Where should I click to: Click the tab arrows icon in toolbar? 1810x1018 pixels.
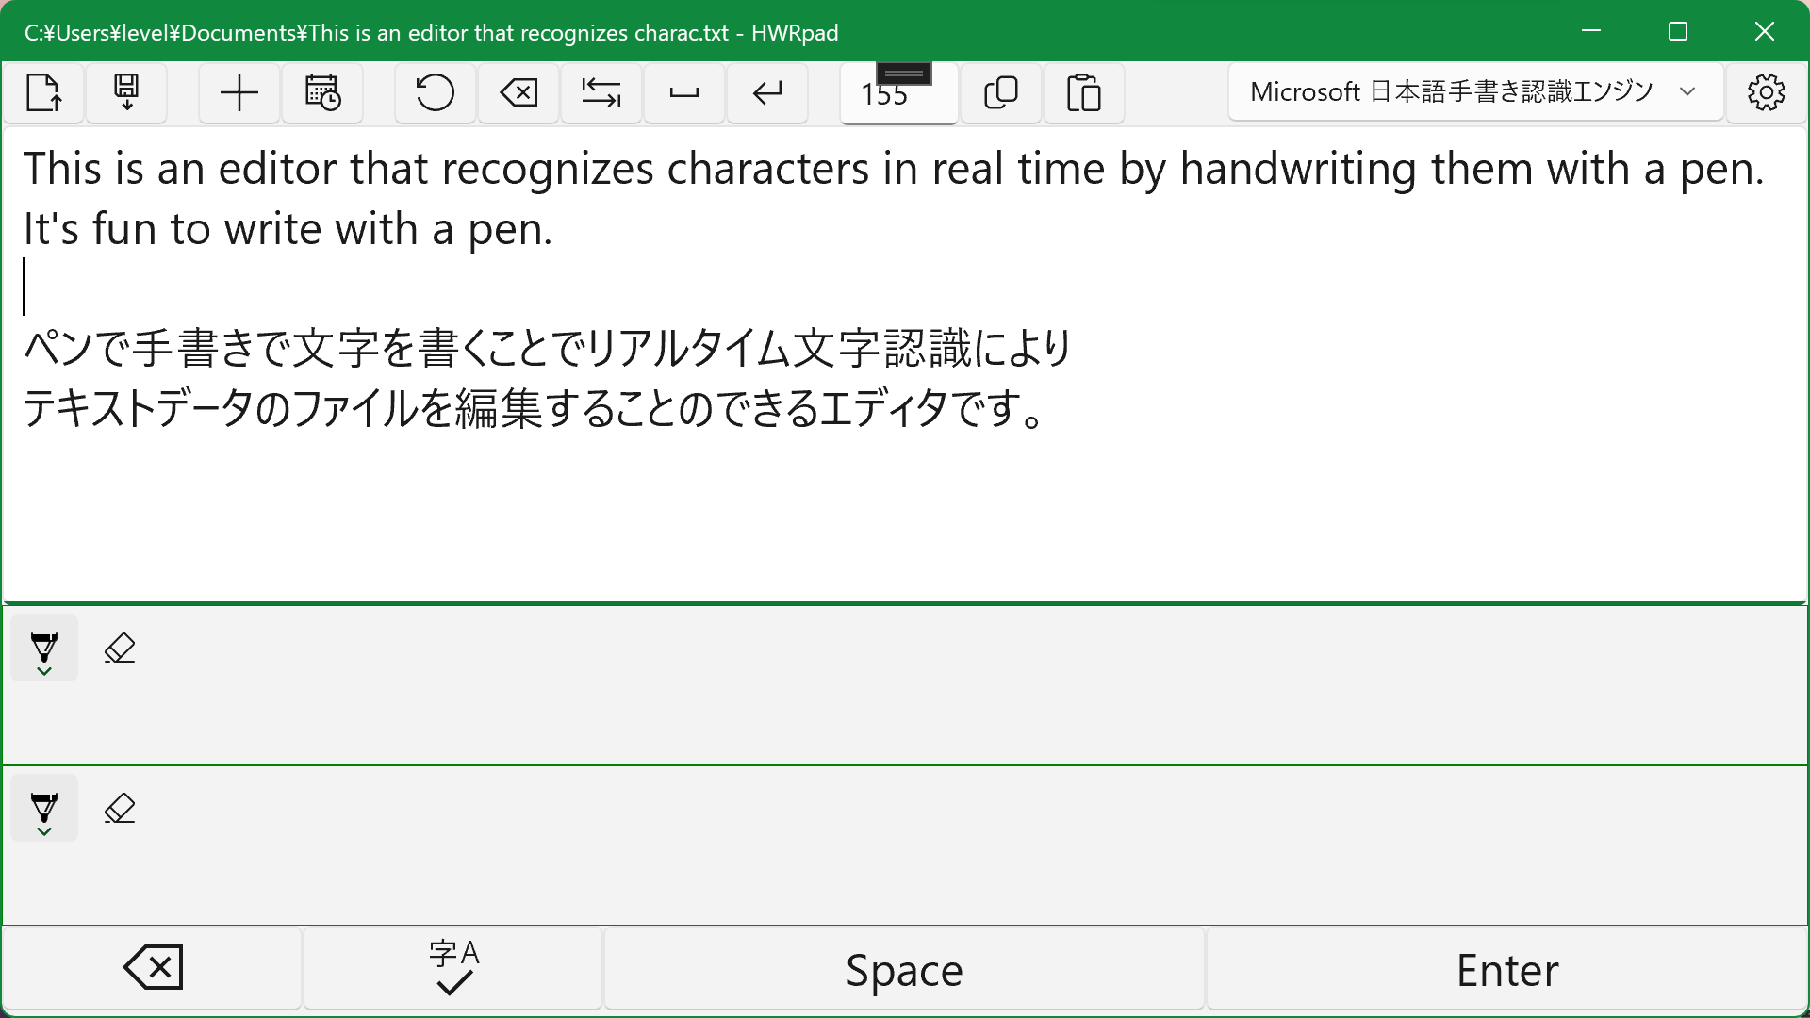click(x=601, y=92)
